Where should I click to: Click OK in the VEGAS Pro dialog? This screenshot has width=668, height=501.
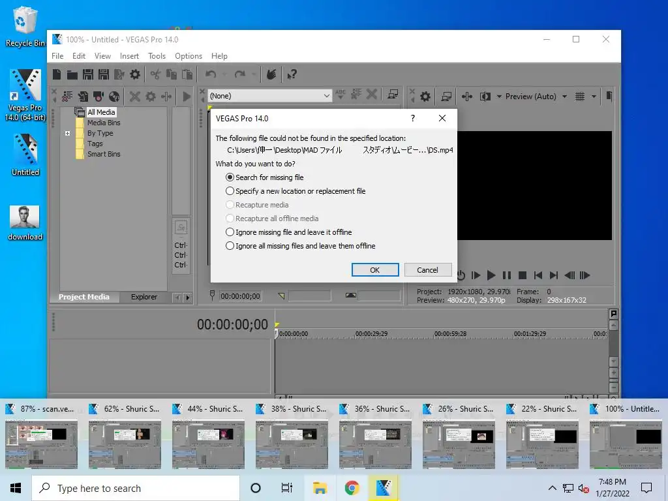coord(375,269)
